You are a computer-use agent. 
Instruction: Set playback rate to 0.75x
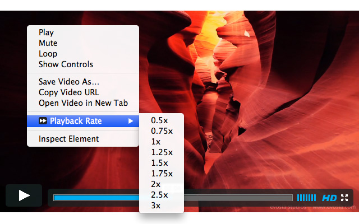[x=162, y=131]
